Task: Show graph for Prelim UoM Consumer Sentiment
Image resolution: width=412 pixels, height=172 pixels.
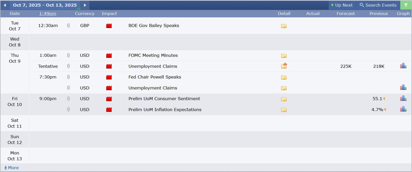Action: (403, 98)
